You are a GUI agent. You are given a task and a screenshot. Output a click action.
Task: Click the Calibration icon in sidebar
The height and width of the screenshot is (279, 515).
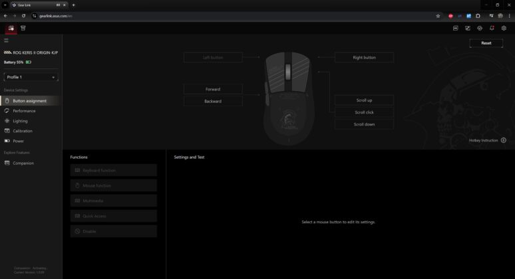click(7, 131)
